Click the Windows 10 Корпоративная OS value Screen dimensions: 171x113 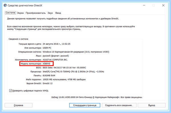point(76,52)
